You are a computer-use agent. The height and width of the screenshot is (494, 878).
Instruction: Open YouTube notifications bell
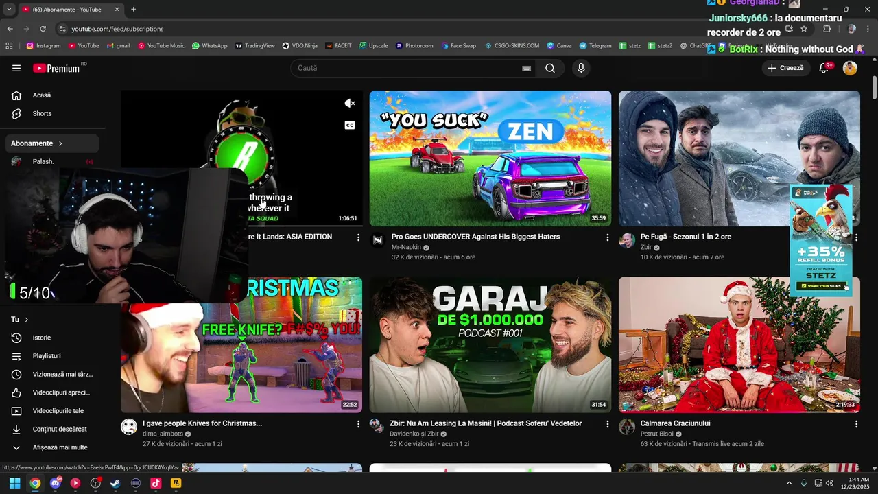pyautogui.click(x=824, y=68)
